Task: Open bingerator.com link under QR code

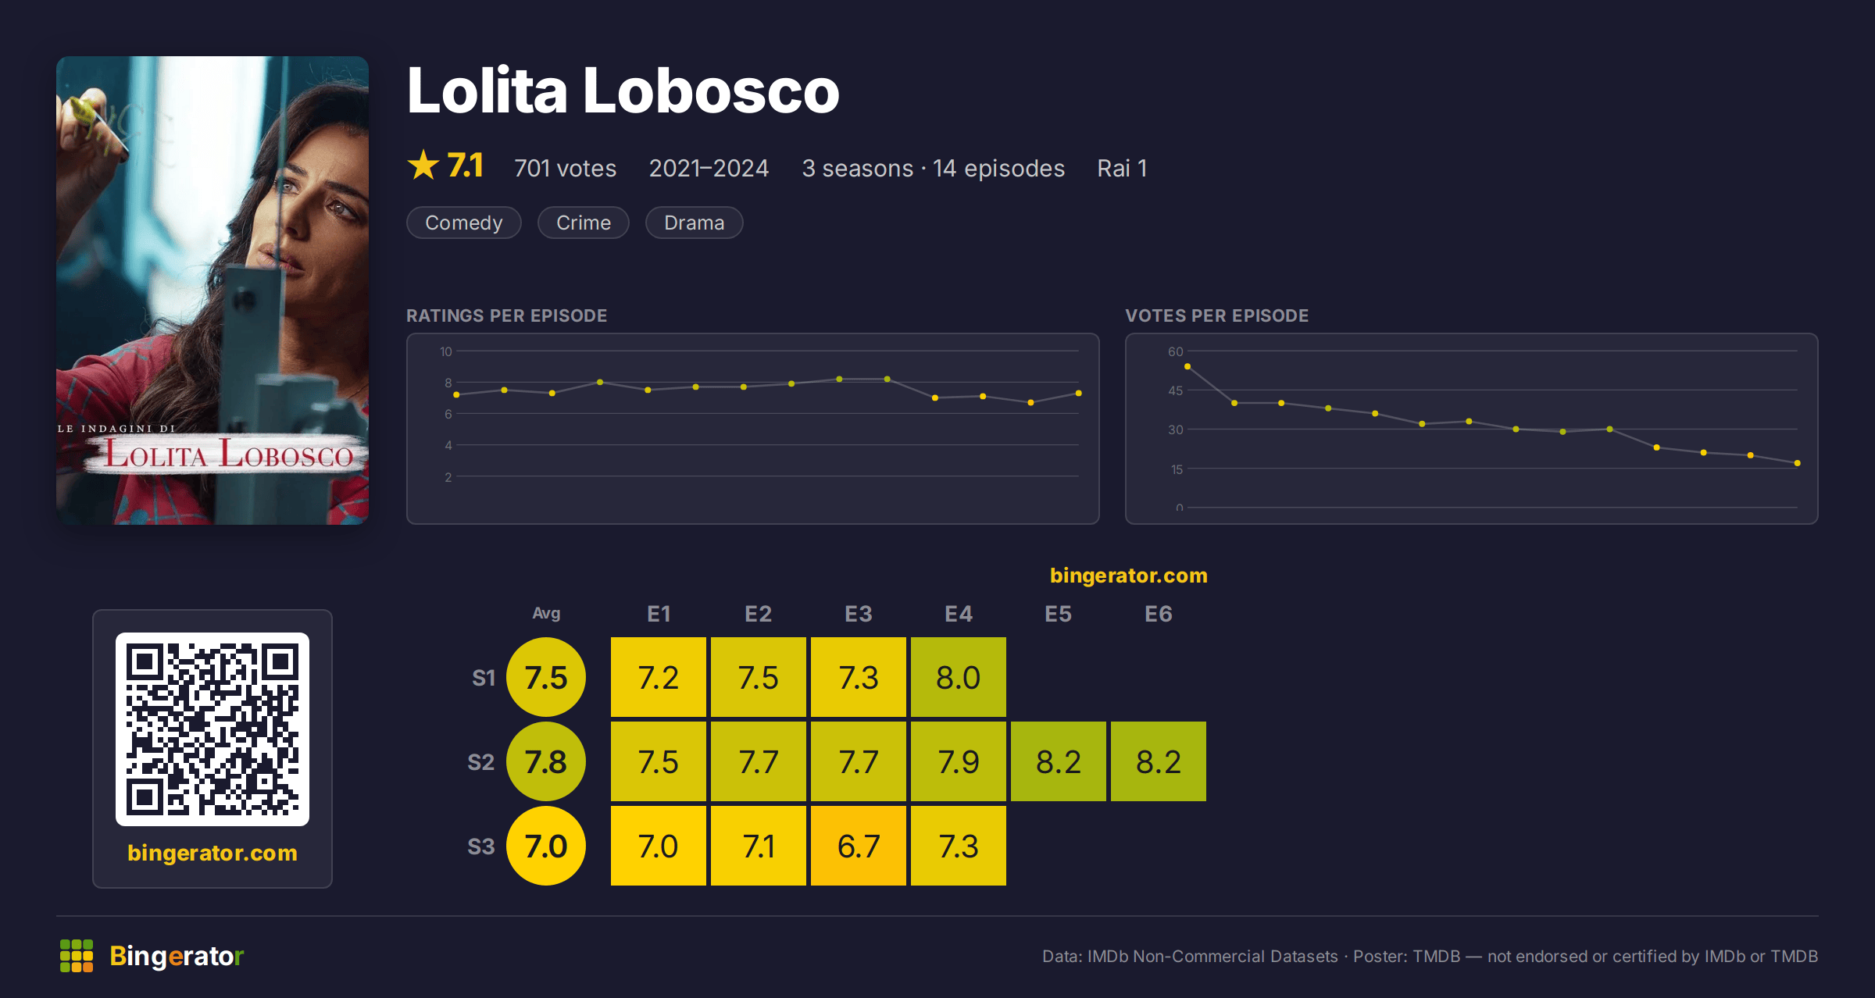Action: [x=212, y=853]
